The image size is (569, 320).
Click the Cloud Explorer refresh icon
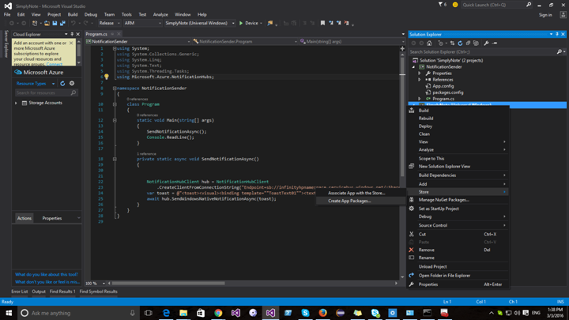[63, 84]
